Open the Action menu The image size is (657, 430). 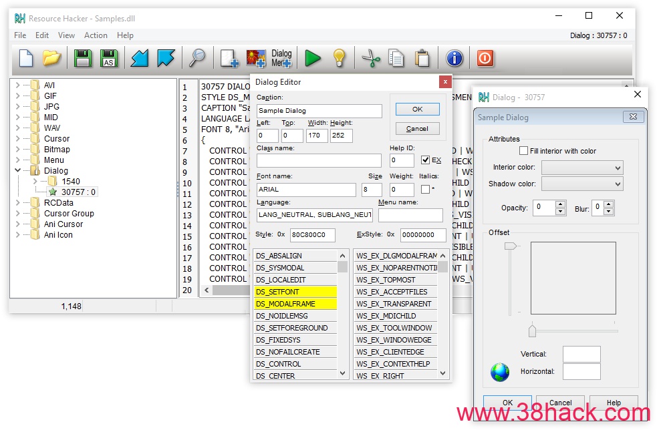[96, 35]
